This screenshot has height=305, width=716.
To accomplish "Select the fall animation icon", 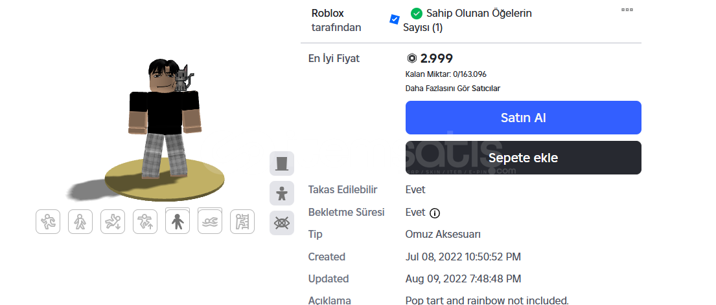I will 113,222.
